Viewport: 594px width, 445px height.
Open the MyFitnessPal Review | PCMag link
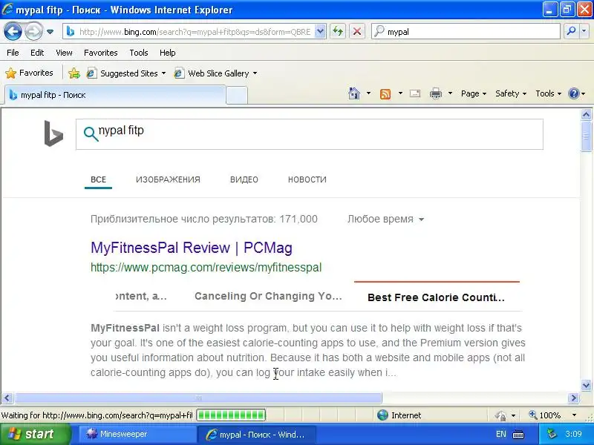(x=192, y=248)
